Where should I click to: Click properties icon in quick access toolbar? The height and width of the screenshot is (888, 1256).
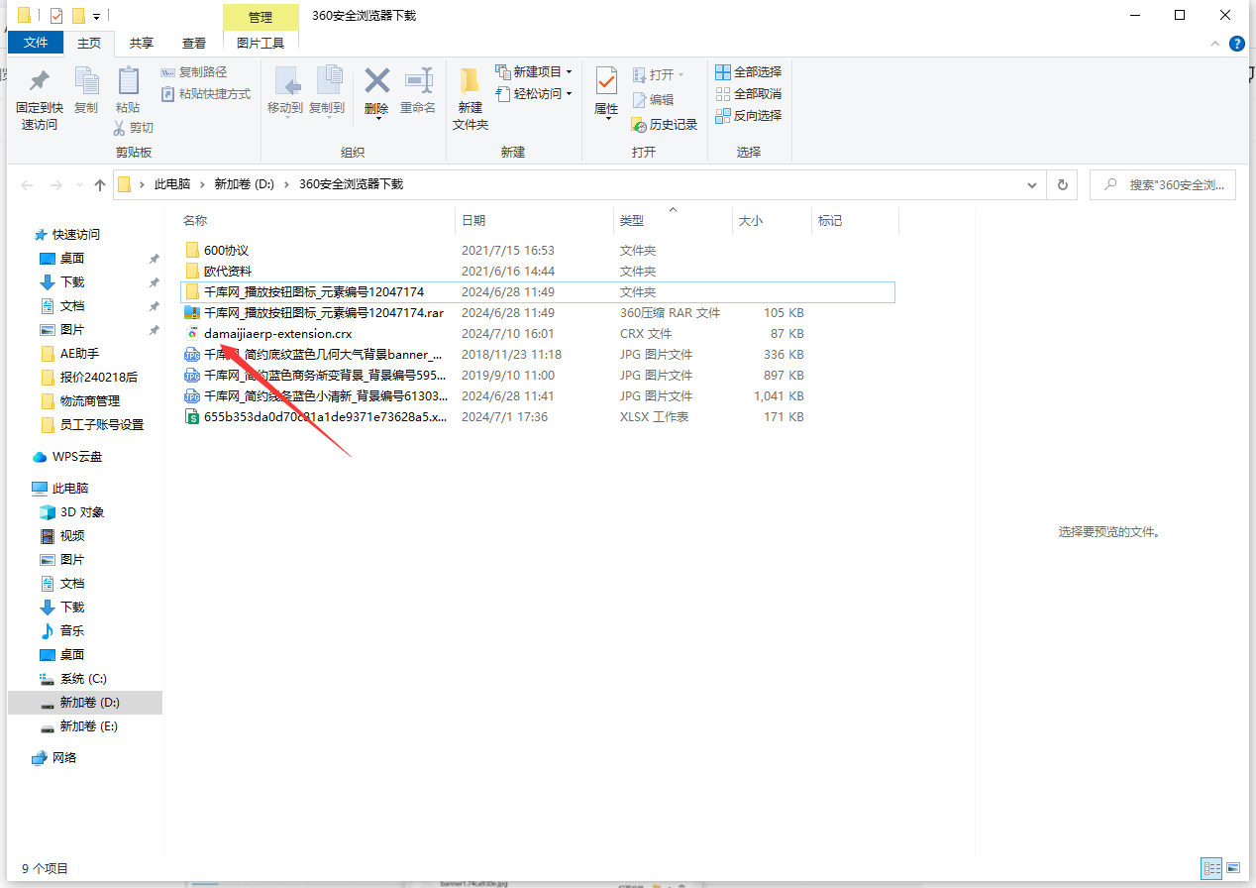coord(56,15)
